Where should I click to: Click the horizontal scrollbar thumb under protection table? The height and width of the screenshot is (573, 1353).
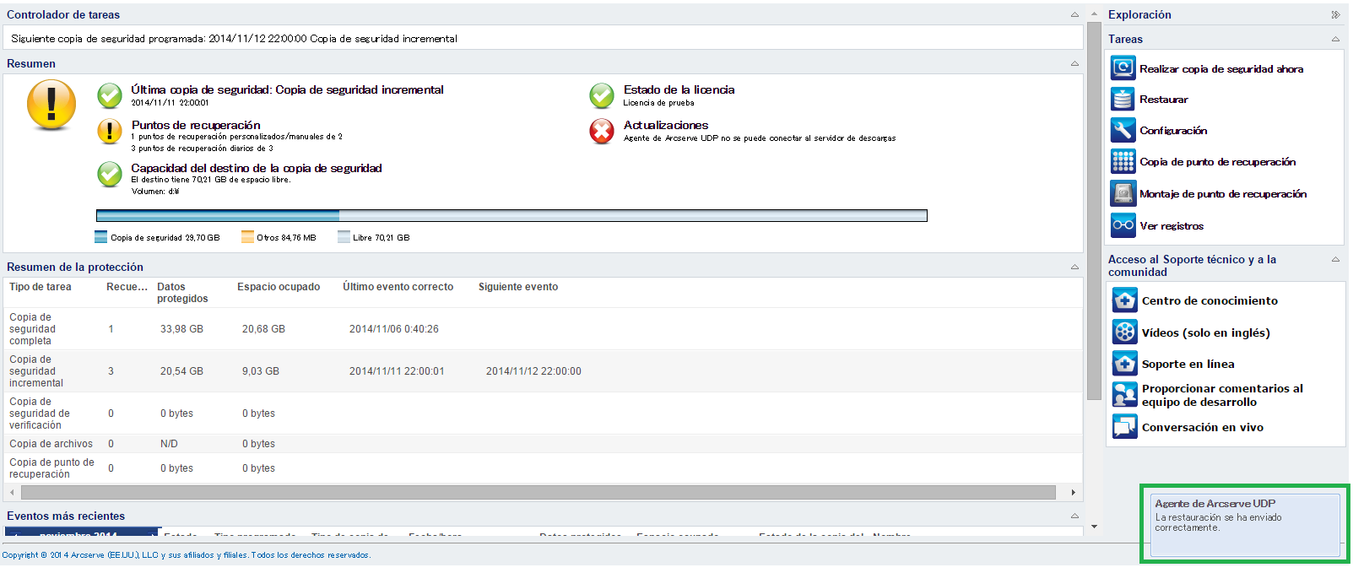[x=538, y=492]
